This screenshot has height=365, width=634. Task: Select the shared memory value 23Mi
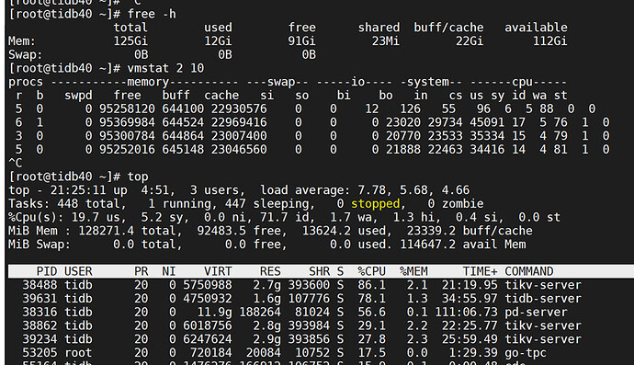coord(385,41)
